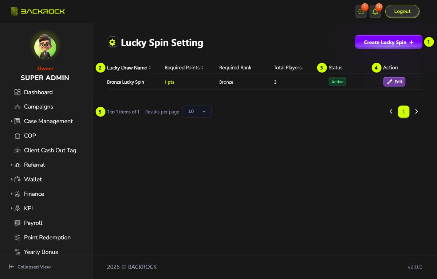
Task: Sort by Required Points arrows
Action: (x=202, y=68)
